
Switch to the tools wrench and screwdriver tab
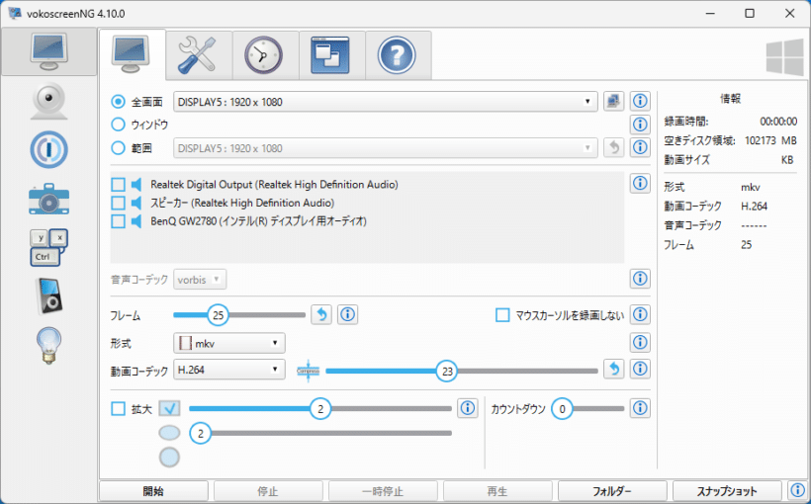(x=199, y=54)
